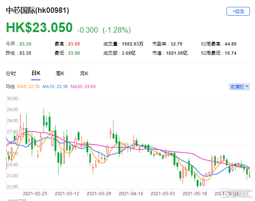This screenshot has width=255, height=201.
Task: Click the price change -0.300 value
Action: (87, 30)
